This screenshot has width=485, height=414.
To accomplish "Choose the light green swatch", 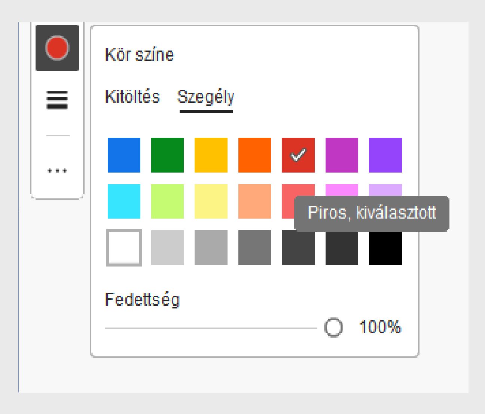I will [x=167, y=201].
